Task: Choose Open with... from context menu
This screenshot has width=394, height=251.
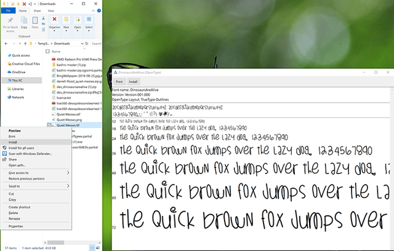Action: tap(36, 165)
